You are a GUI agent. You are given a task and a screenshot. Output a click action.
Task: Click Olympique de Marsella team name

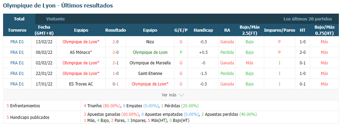click(150, 63)
